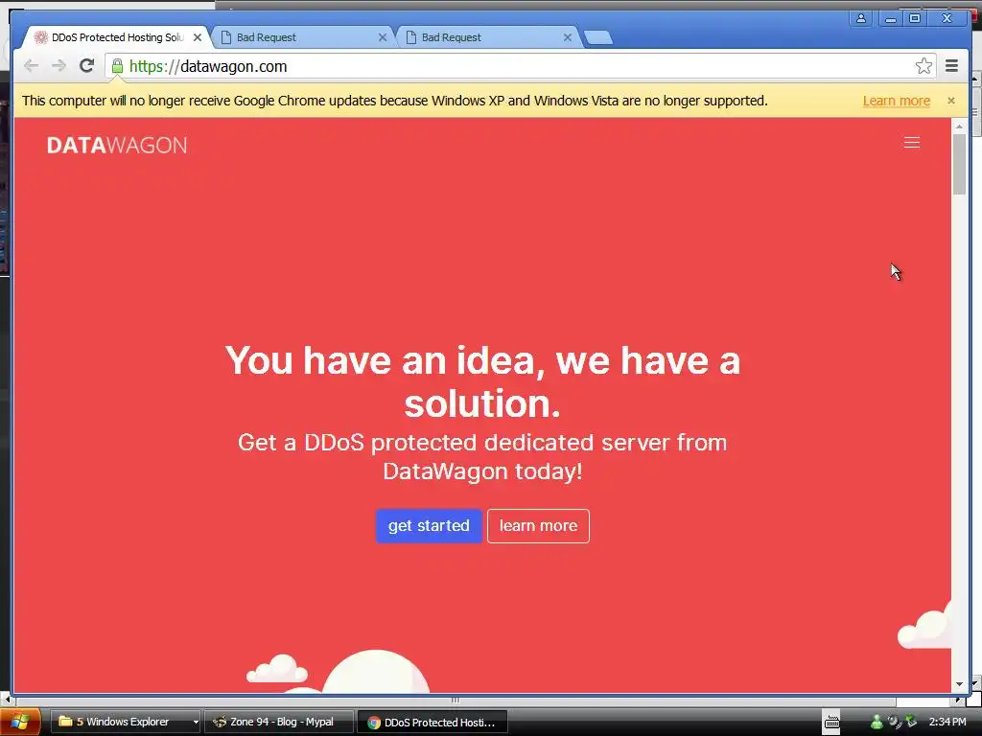
Task: Click the page vertical scrollbar thumb
Action: point(959,164)
